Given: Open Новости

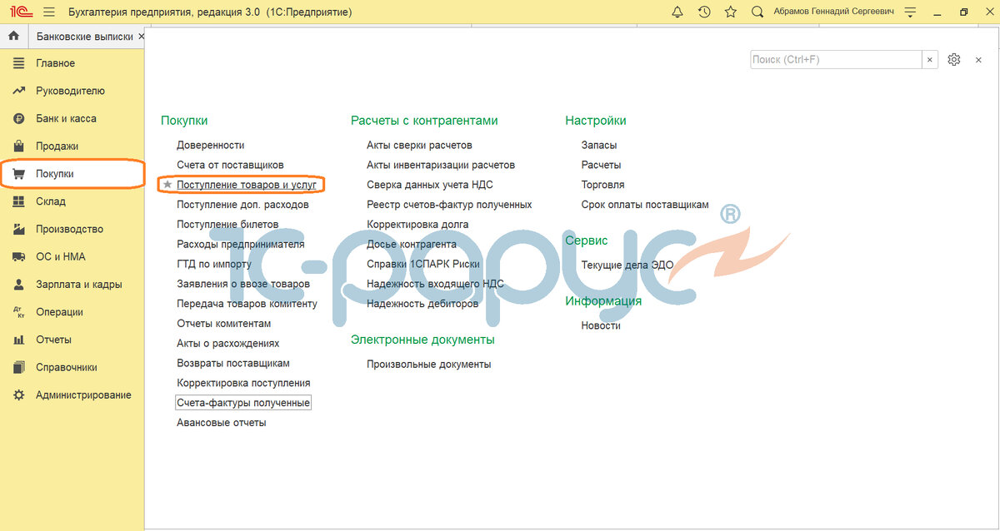Looking at the screenshot, I should tap(601, 325).
